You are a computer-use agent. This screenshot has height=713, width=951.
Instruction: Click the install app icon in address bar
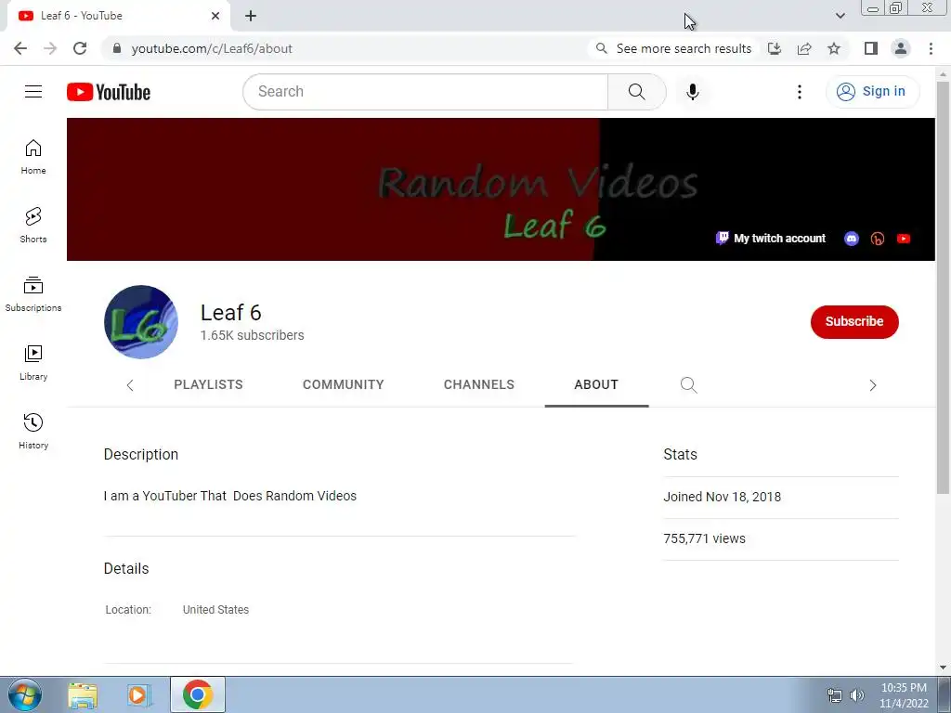point(775,48)
